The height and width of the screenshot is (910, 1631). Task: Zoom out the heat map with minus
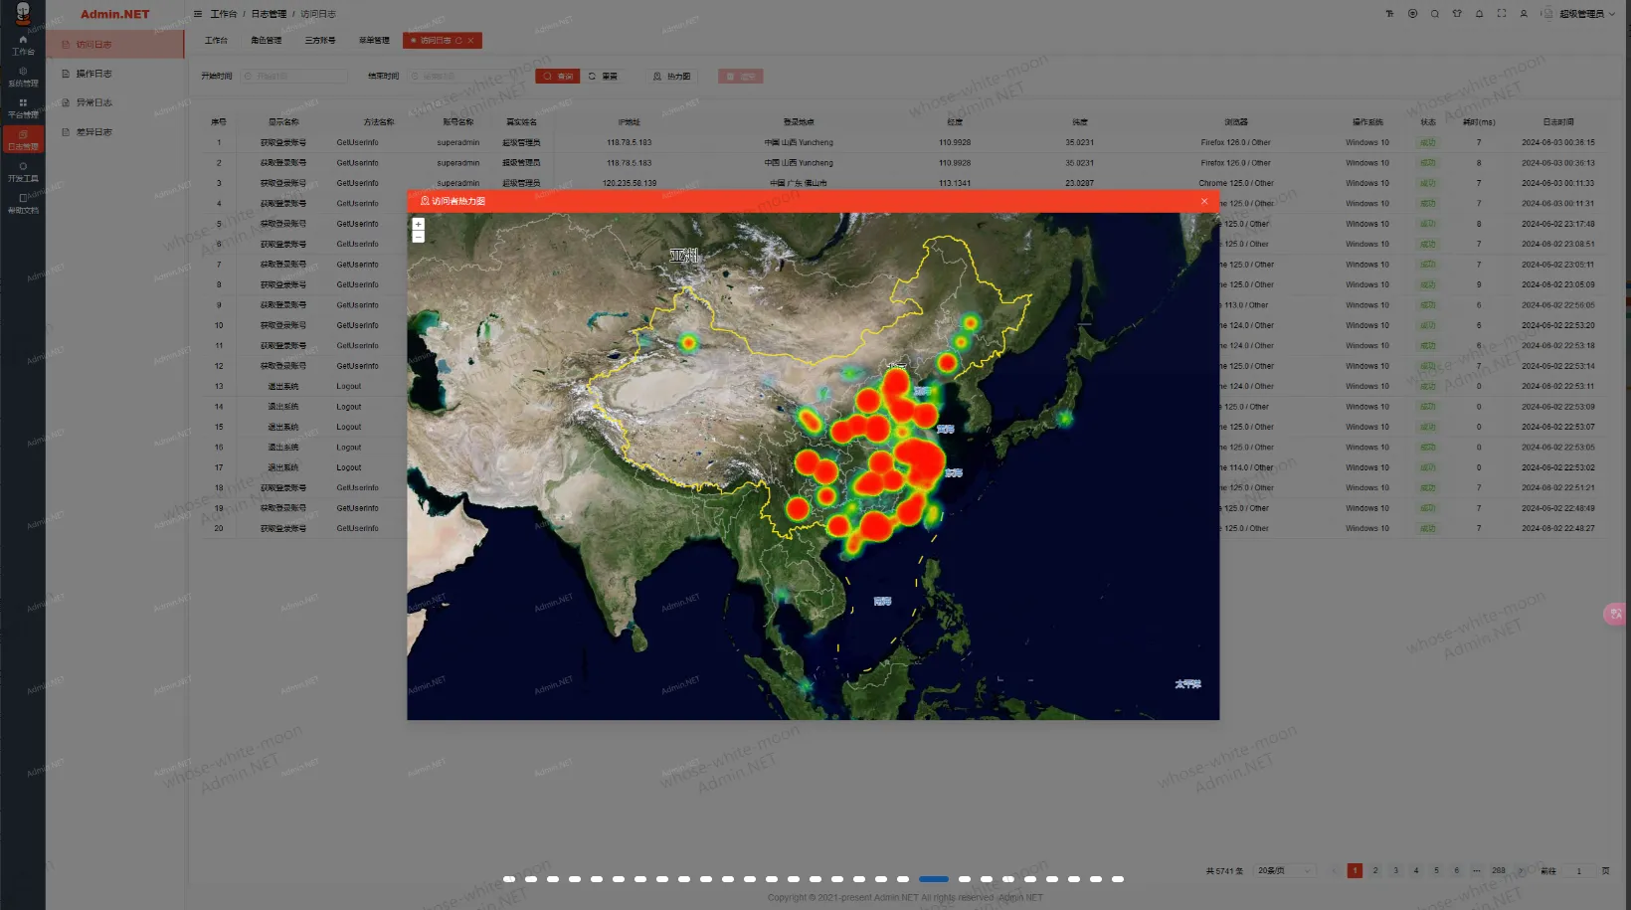click(x=418, y=237)
